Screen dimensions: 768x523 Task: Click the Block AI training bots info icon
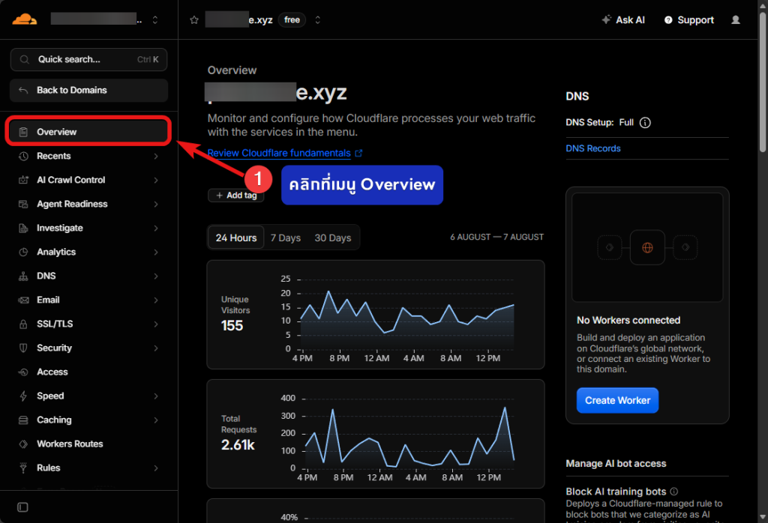click(674, 492)
